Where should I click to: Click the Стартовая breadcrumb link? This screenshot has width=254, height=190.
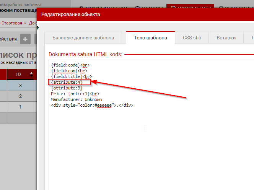12,23
